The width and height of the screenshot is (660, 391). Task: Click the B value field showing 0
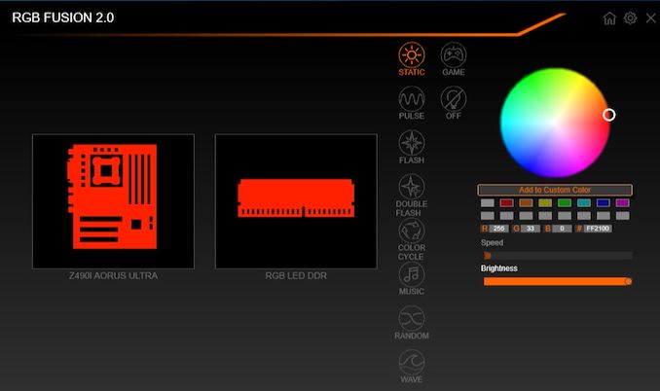(x=562, y=229)
